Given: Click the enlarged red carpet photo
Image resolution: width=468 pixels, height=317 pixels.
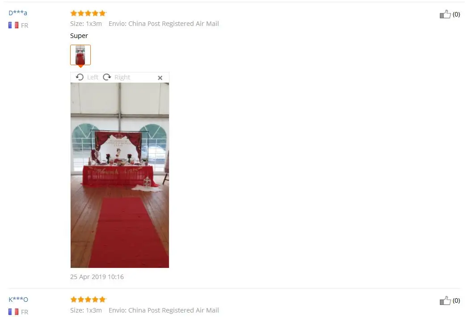Looking at the screenshot, I should coord(120,175).
